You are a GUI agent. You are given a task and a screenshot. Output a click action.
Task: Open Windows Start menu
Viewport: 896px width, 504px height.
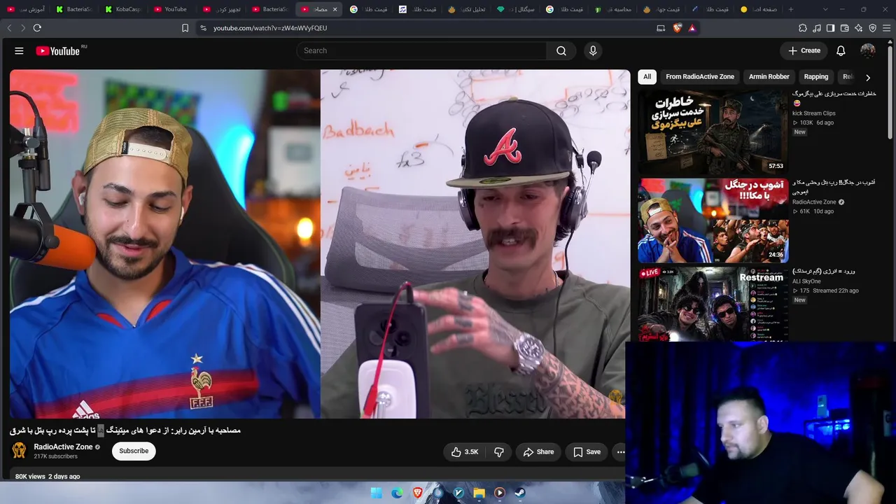click(x=377, y=493)
